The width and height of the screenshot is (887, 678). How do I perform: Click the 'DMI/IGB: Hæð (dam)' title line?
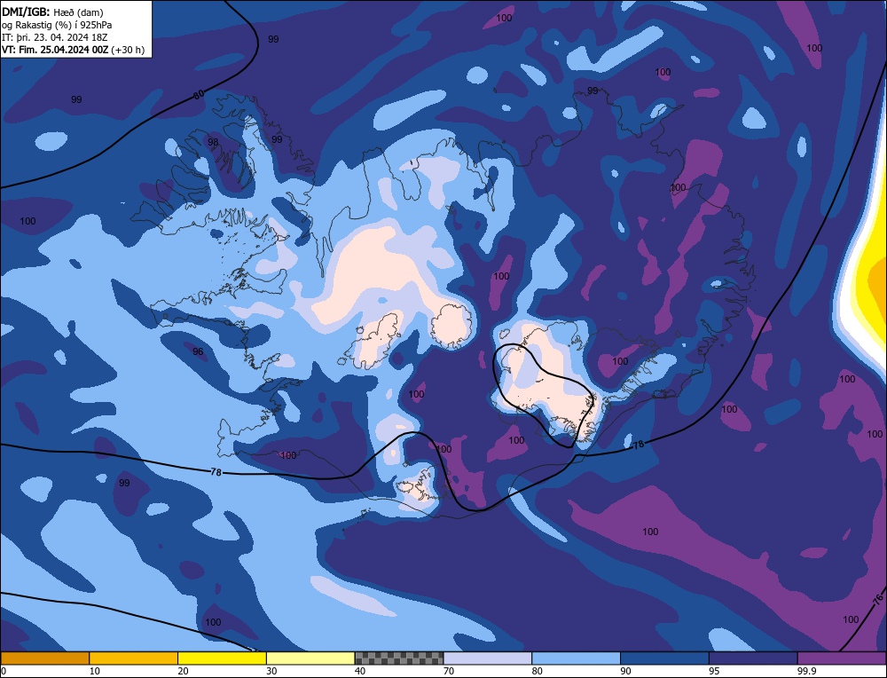click(52, 12)
